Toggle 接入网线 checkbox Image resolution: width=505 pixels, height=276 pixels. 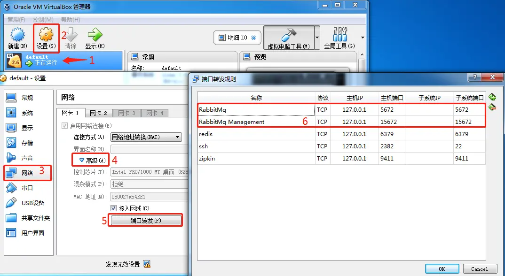[113, 208]
